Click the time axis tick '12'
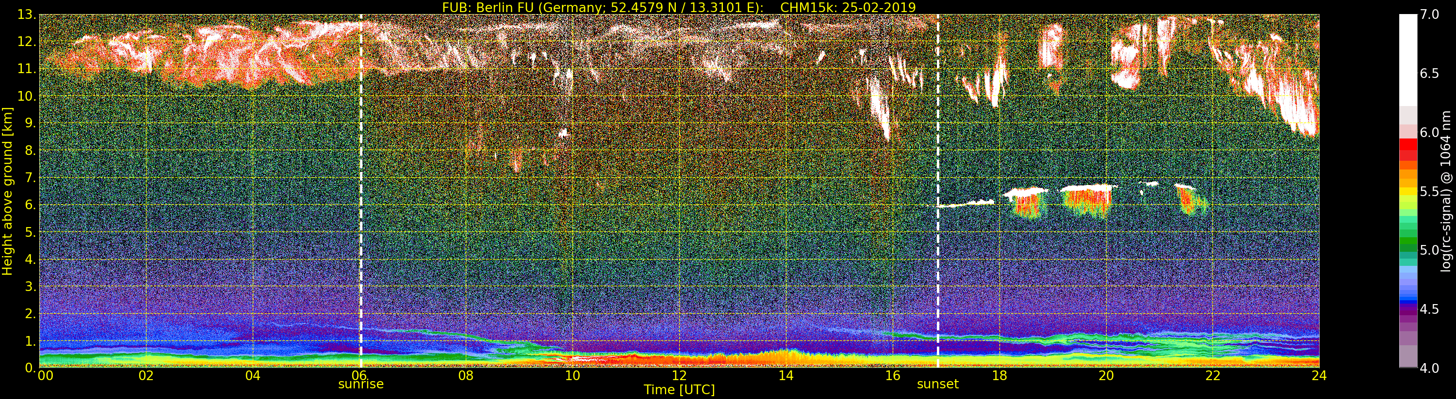This screenshot has width=1456, height=399. (x=679, y=376)
